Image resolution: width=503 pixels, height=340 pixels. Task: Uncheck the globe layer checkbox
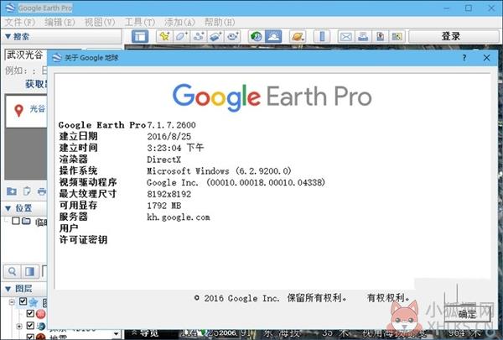(30, 326)
